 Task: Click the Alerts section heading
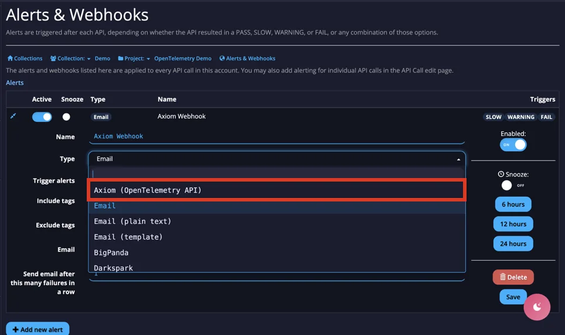[15, 83]
